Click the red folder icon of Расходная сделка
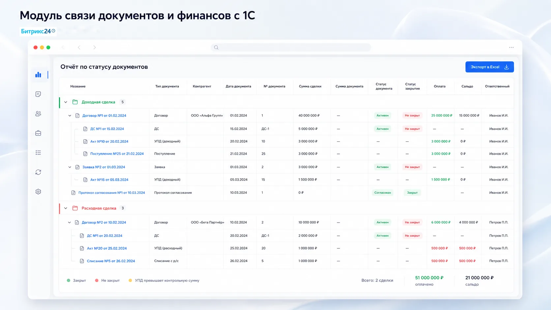Screen dimensions: 551x310 coord(75,208)
